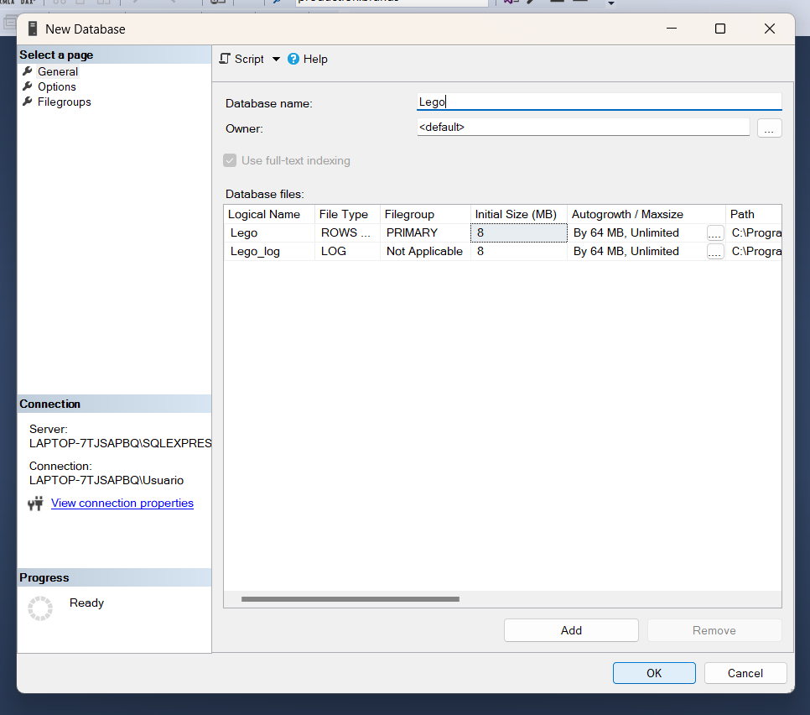
Task: Open autogrowth settings for Lego_log row
Action: [x=714, y=251]
